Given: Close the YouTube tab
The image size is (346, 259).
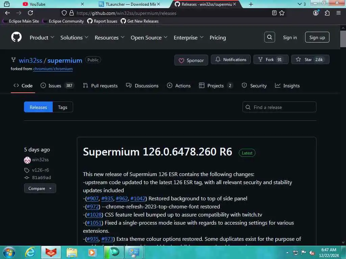Looking at the screenshot, I should click(x=82, y=4).
